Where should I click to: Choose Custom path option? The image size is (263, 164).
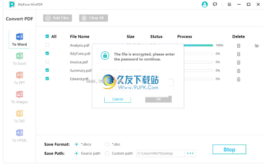tap(107, 153)
